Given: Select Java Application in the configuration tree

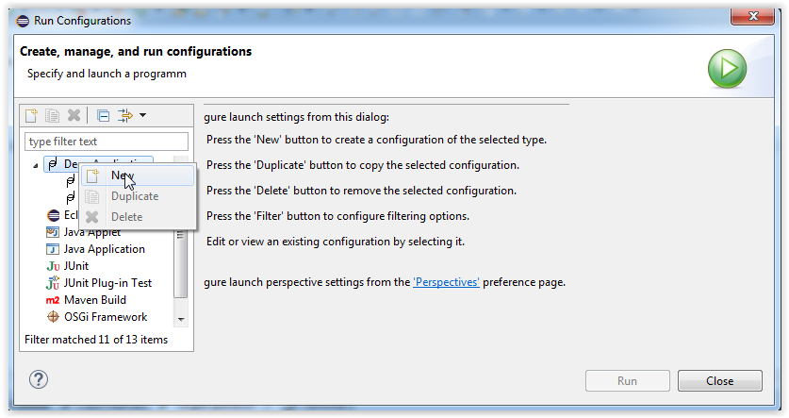Looking at the screenshot, I should point(104,249).
